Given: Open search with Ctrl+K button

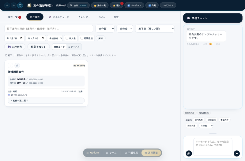Looking at the screenshot, I should tap(78, 5).
